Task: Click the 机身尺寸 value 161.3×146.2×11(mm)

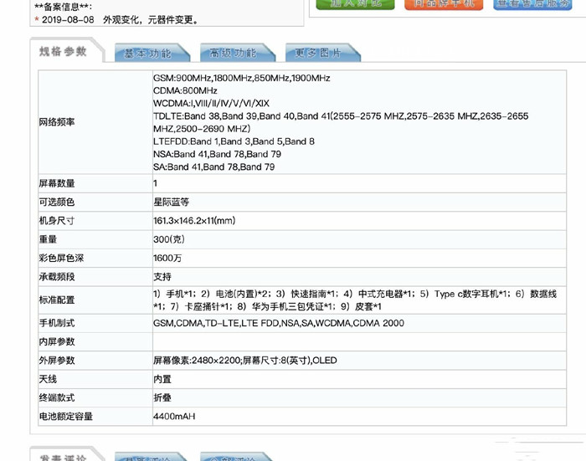Action: pyautogui.click(x=193, y=221)
